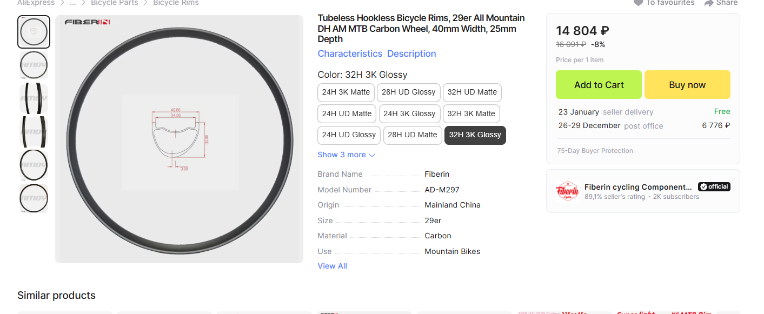Open the last rim thumbnail

pyautogui.click(x=34, y=198)
